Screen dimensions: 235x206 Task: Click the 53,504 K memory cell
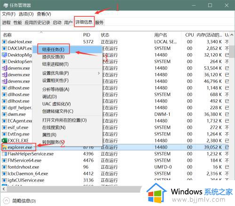point(213,68)
